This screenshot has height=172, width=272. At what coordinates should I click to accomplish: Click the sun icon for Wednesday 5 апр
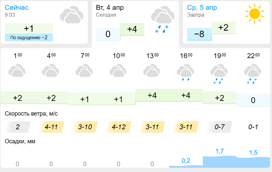pos(255,14)
